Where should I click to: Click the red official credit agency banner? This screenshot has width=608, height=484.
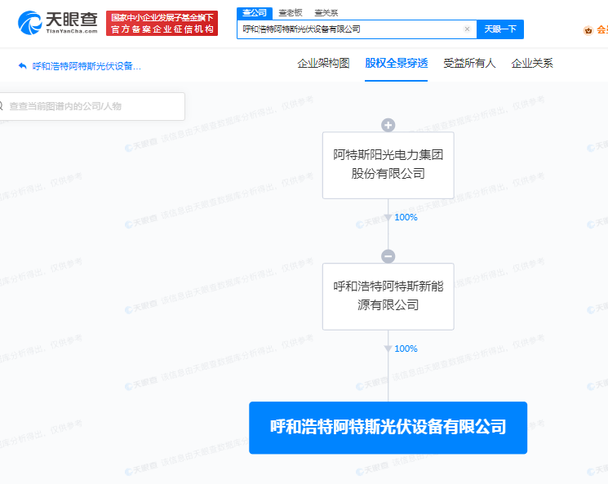[x=162, y=23]
